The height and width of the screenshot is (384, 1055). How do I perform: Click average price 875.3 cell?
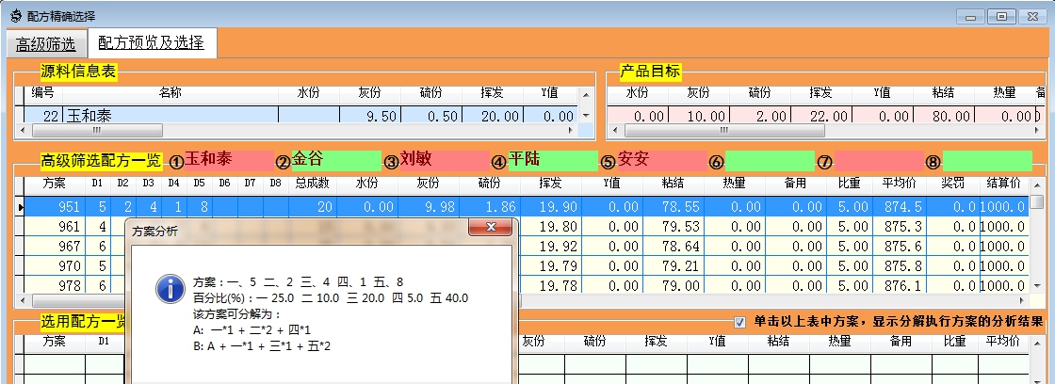click(898, 227)
